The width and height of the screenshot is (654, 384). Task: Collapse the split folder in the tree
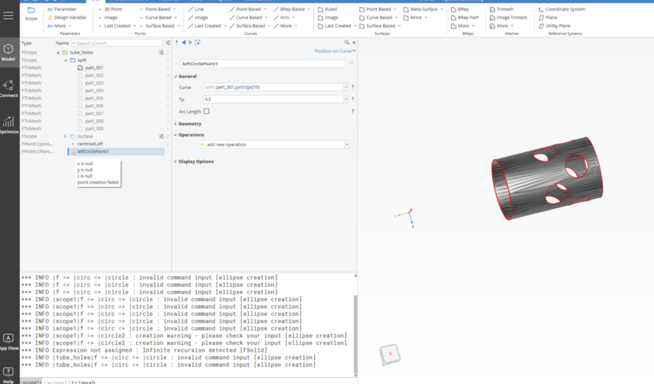pyautogui.click(x=65, y=60)
